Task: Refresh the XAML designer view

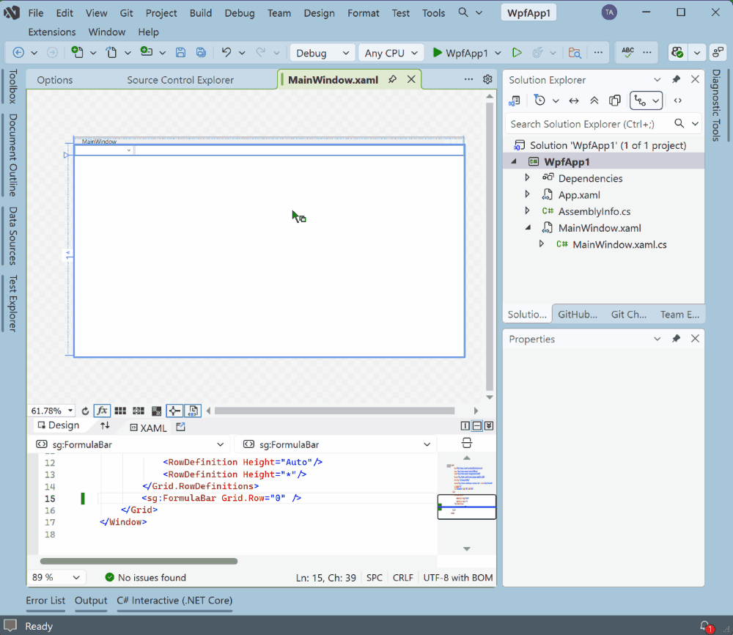Action: point(85,411)
